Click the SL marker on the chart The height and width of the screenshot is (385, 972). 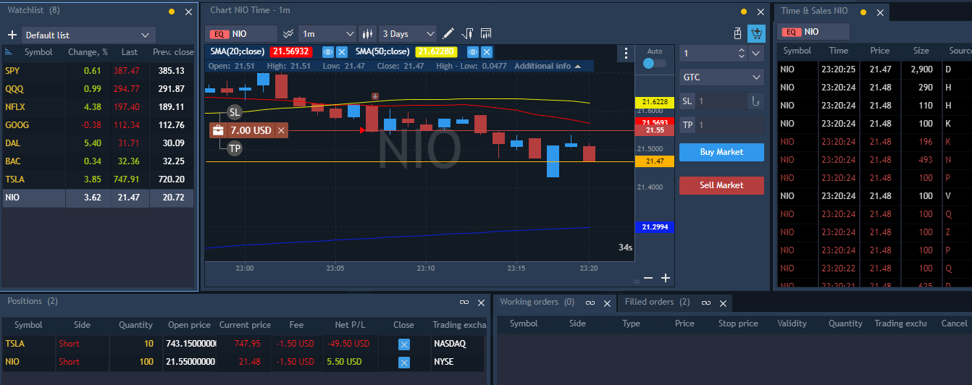(x=235, y=112)
